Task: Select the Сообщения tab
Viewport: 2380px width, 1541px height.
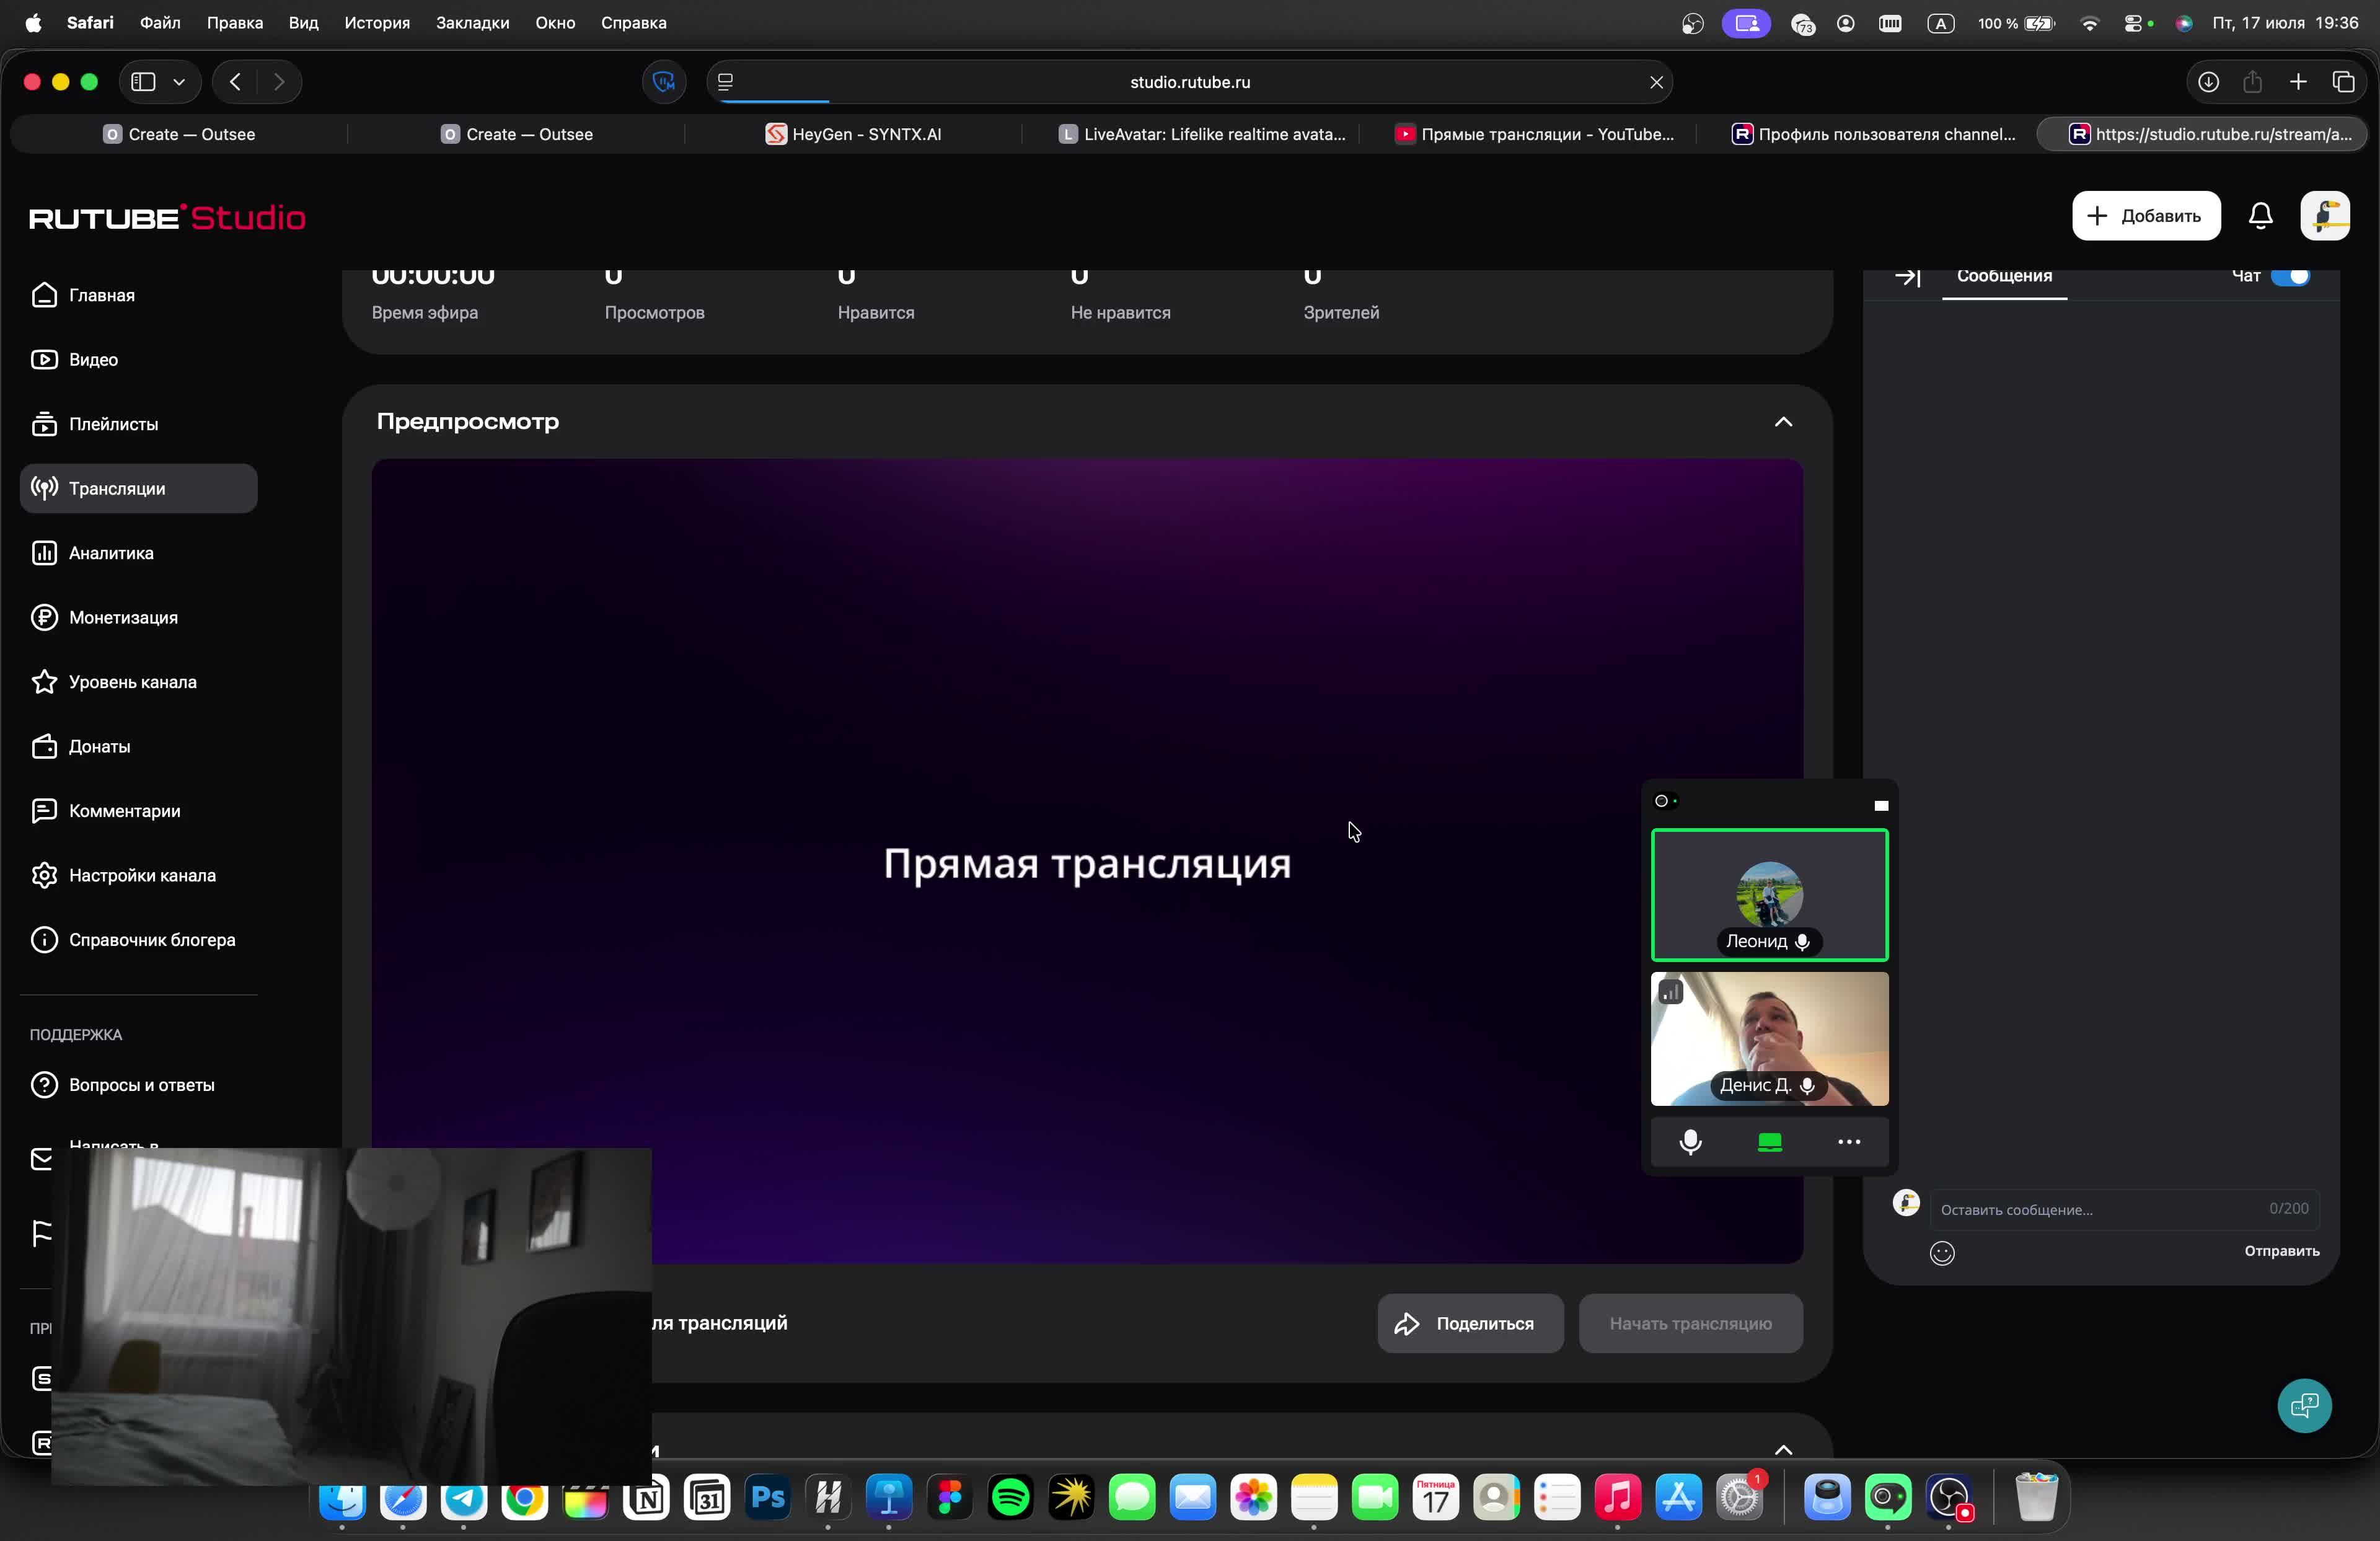Action: (2004, 276)
